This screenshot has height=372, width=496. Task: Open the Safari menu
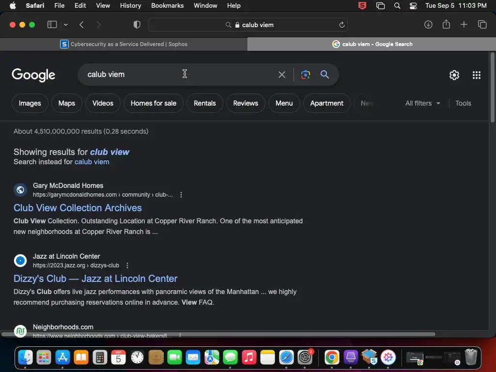(x=35, y=6)
